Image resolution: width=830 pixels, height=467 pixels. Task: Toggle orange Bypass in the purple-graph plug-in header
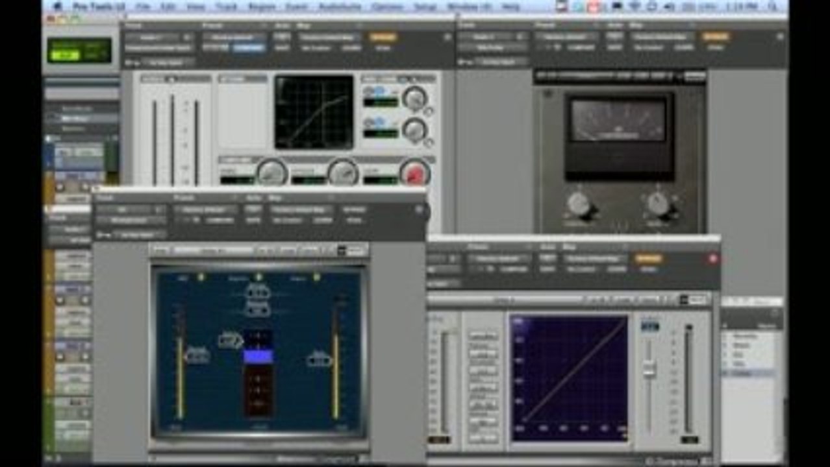[648, 258]
